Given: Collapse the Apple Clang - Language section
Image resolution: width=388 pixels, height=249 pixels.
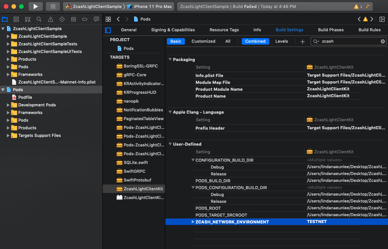Looking at the screenshot, I should tap(170, 112).
